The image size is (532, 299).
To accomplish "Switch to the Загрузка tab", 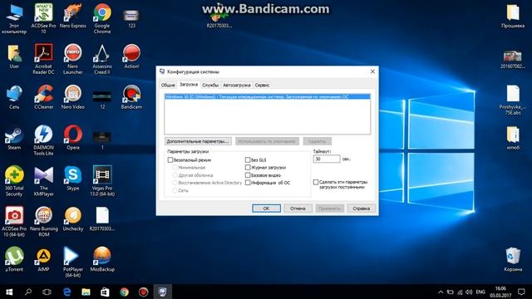I will point(189,85).
